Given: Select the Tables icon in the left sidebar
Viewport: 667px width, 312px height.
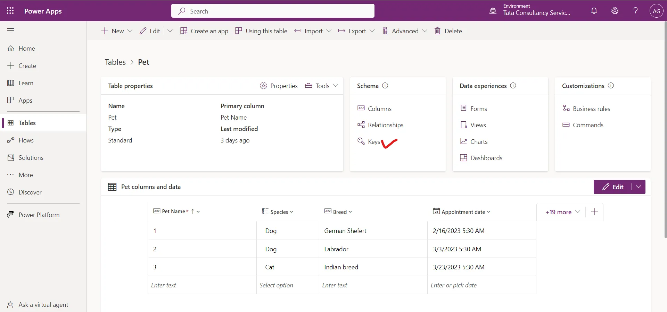Looking at the screenshot, I should coord(11,123).
